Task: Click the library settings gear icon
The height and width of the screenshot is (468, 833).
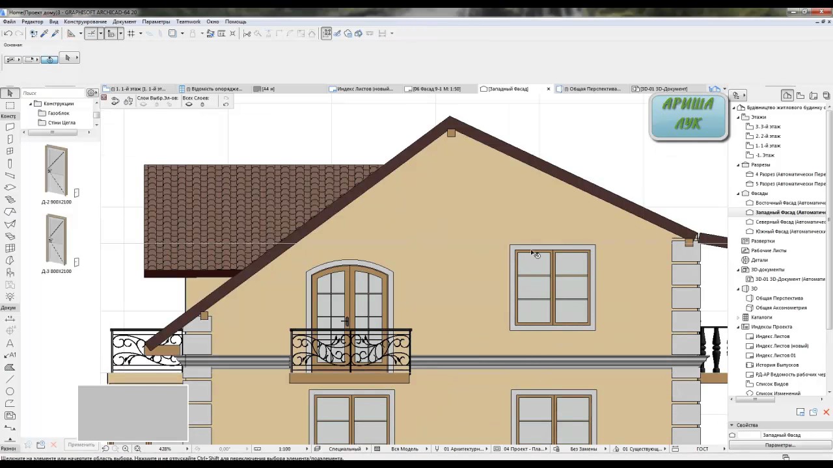Action: tap(92, 93)
